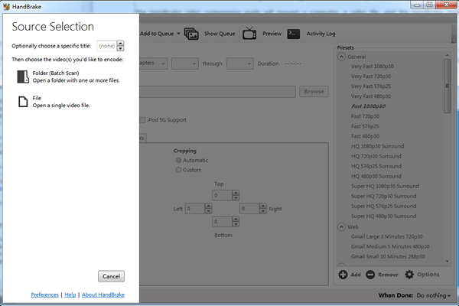Select the Very Fast 480p30 preset
The width and height of the screenshot is (459, 306).
point(371,96)
